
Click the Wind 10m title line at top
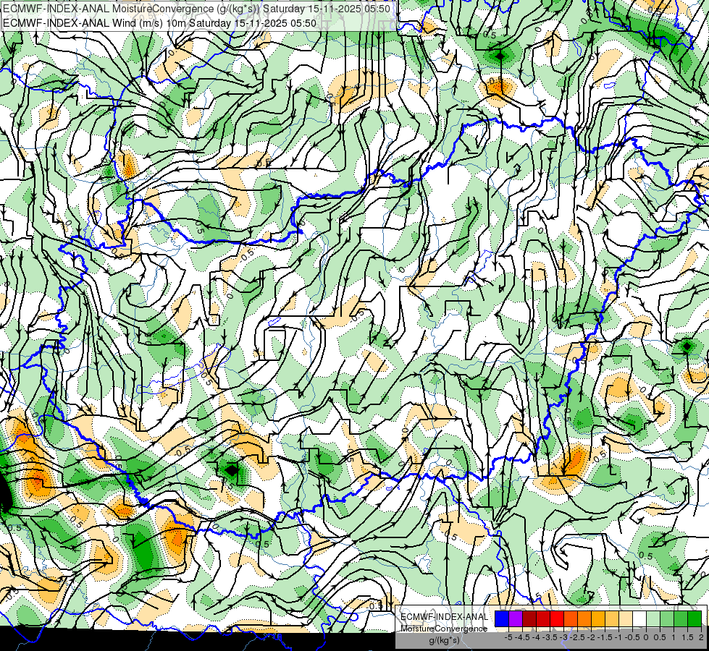[x=159, y=23]
